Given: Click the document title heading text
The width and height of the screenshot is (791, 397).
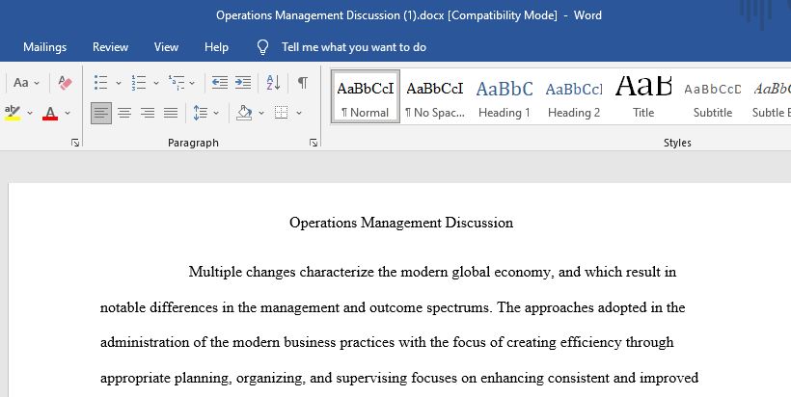Looking at the screenshot, I should tap(401, 223).
